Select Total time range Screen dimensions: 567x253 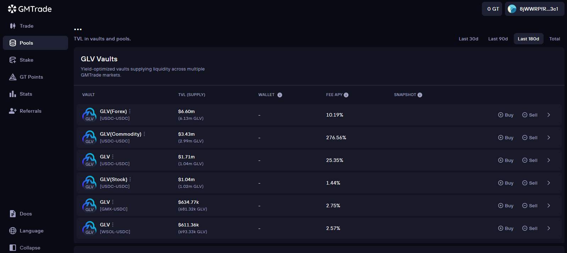(555, 39)
